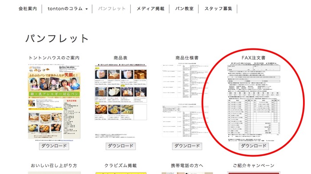
Task: Click the パンフレット page heading
Action: click(57, 39)
